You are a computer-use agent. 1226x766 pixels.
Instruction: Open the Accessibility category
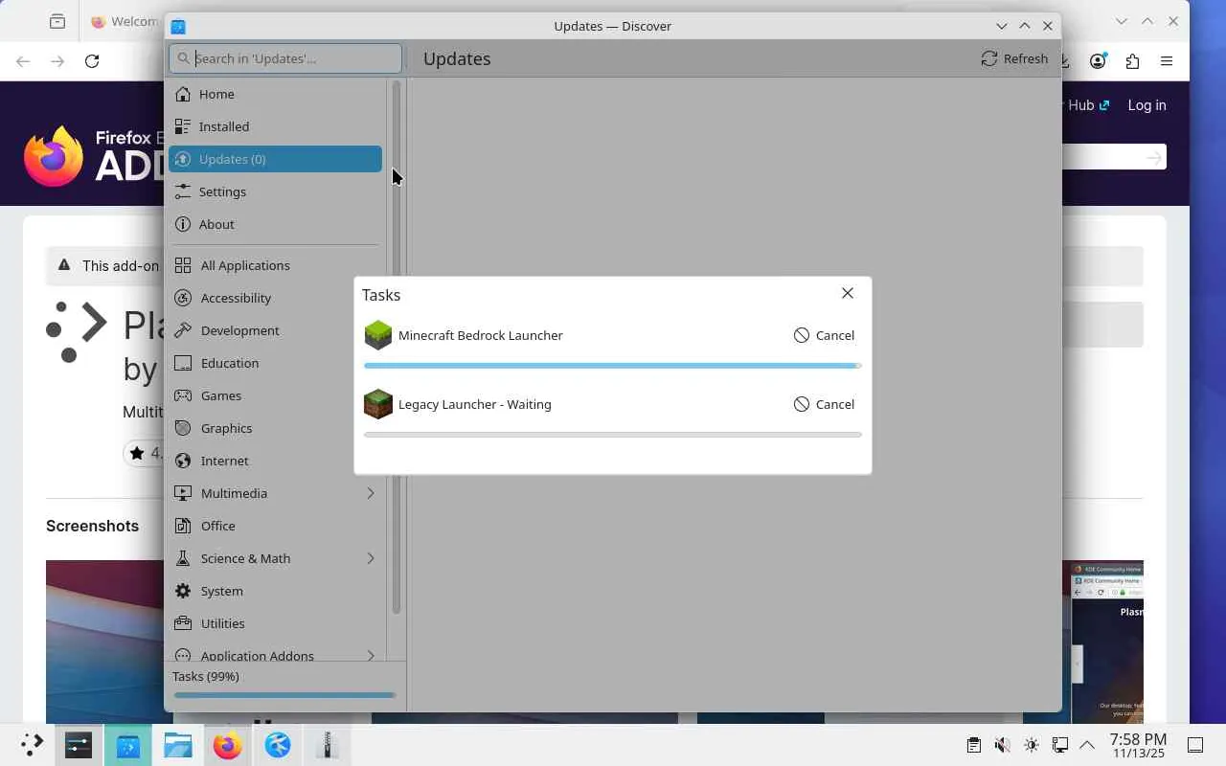(x=275, y=298)
